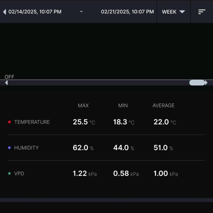The image size is (213, 213).
Task: Click the MIN column header
Action: coord(123,106)
